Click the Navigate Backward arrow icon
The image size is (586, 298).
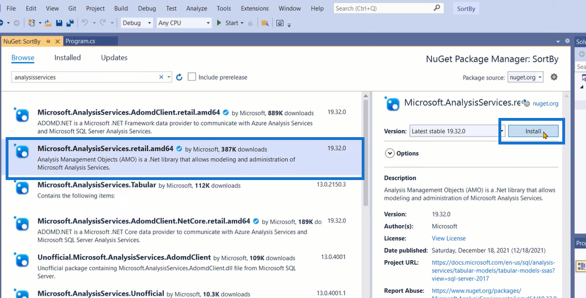tap(2, 23)
